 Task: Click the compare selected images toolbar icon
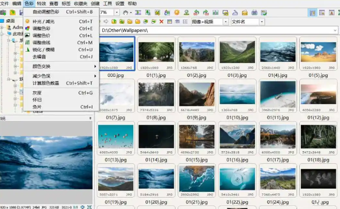(x=215, y=12)
